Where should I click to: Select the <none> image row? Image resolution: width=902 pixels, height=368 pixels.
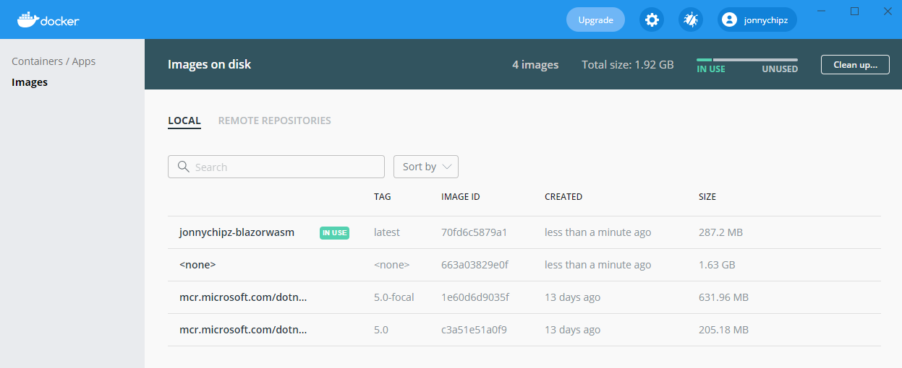tap(197, 265)
